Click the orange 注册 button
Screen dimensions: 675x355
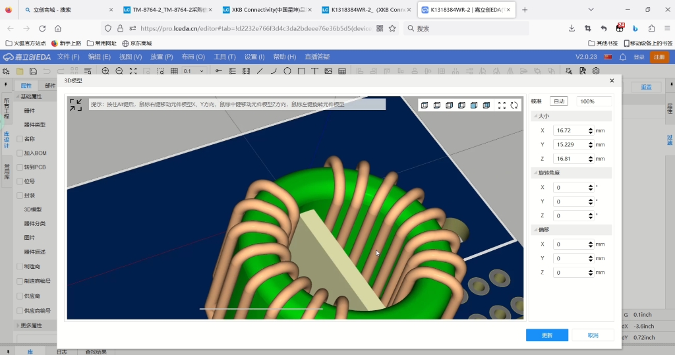click(x=659, y=57)
